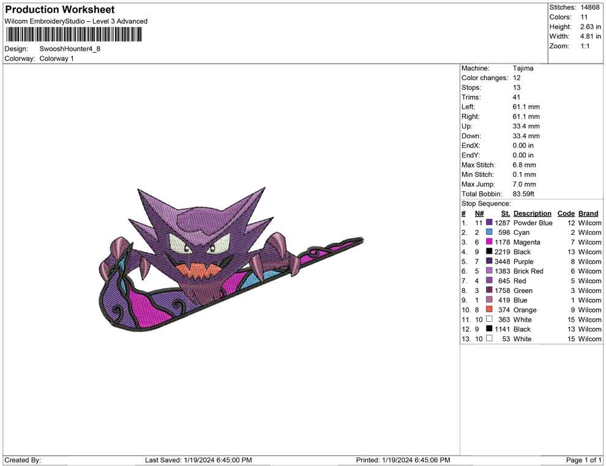Click the Color changes value '12'
The width and height of the screenshot is (606, 466).
pyautogui.click(x=517, y=78)
